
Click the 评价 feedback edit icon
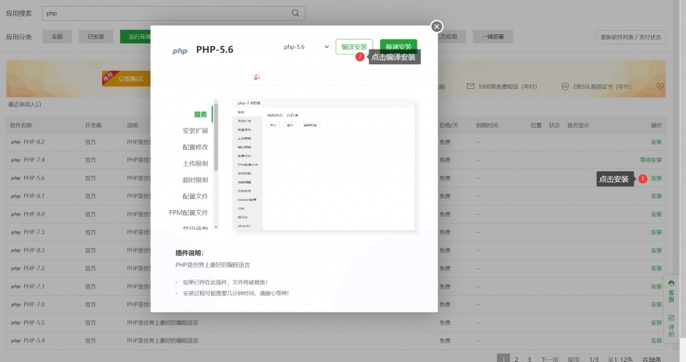click(x=671, y=317)
